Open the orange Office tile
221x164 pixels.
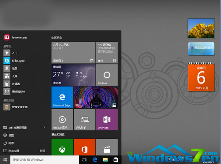[x=85, y=147]
